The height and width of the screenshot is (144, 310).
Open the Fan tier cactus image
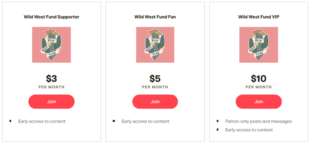155,45
